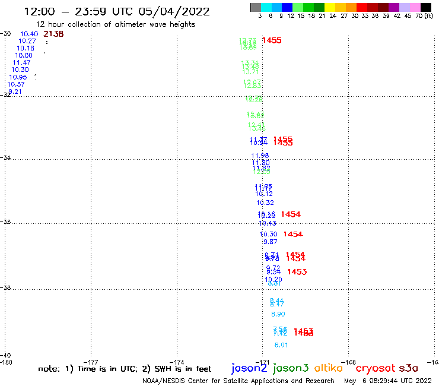Select the wave height value 10.32
439x386 pixels.
pyautogui.click(x=265, y=203)
